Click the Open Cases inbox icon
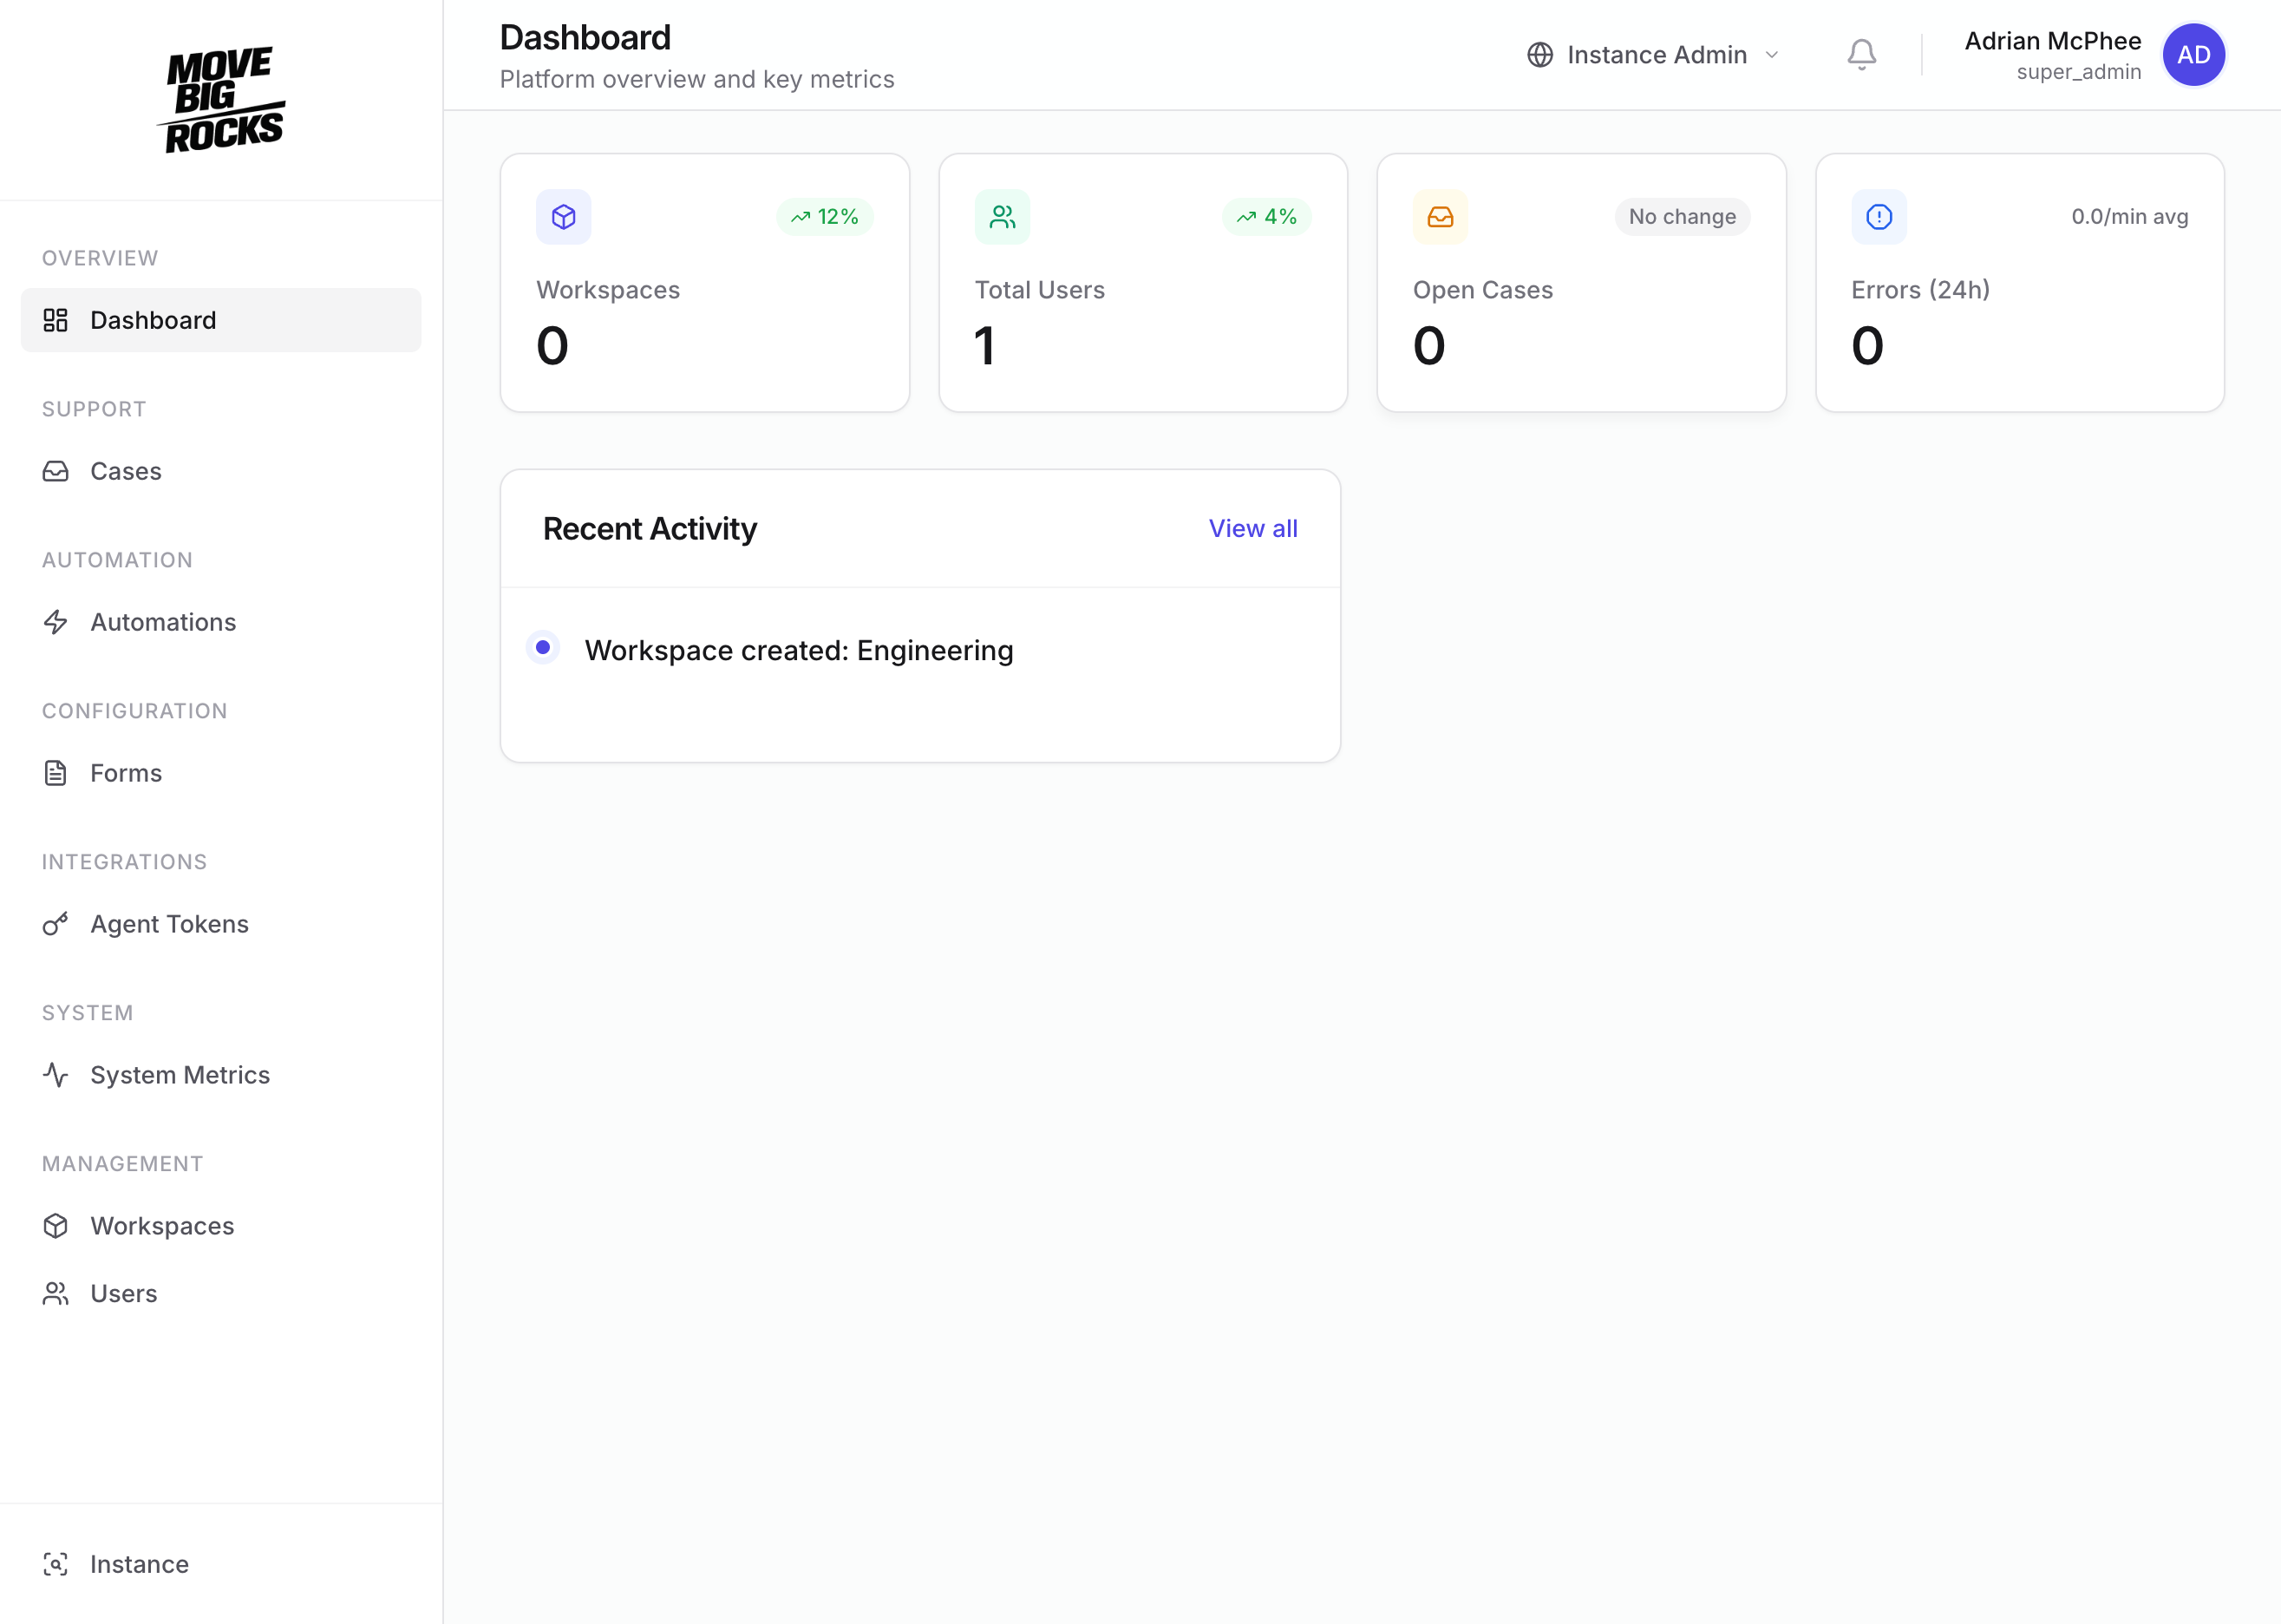Viewport: 2281px width, 1624px height. [1440, 217]
